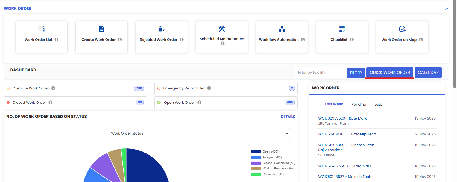Switch to the Pending tab
Image resolution: width=457 pixels, height=182 pixels.
coord(359,104)
